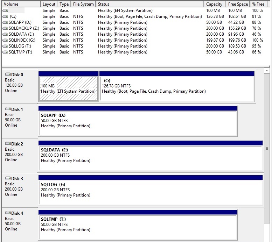Select the Disk 4 disk icon
This screenshot has height=242, width=272.
tap(8, 213)
